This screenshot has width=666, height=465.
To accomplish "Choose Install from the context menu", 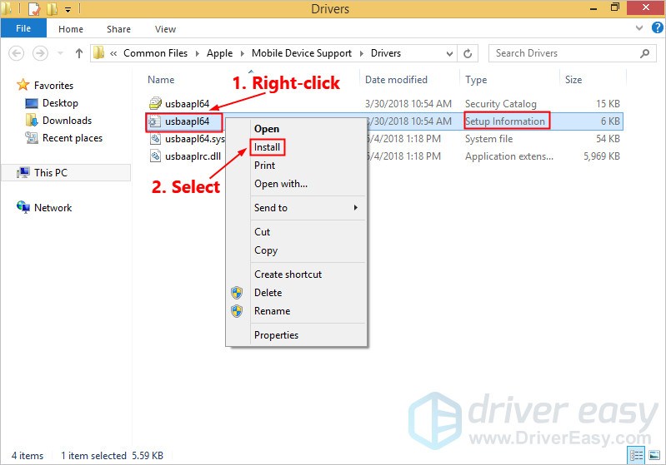I will (x=268, y=147).
